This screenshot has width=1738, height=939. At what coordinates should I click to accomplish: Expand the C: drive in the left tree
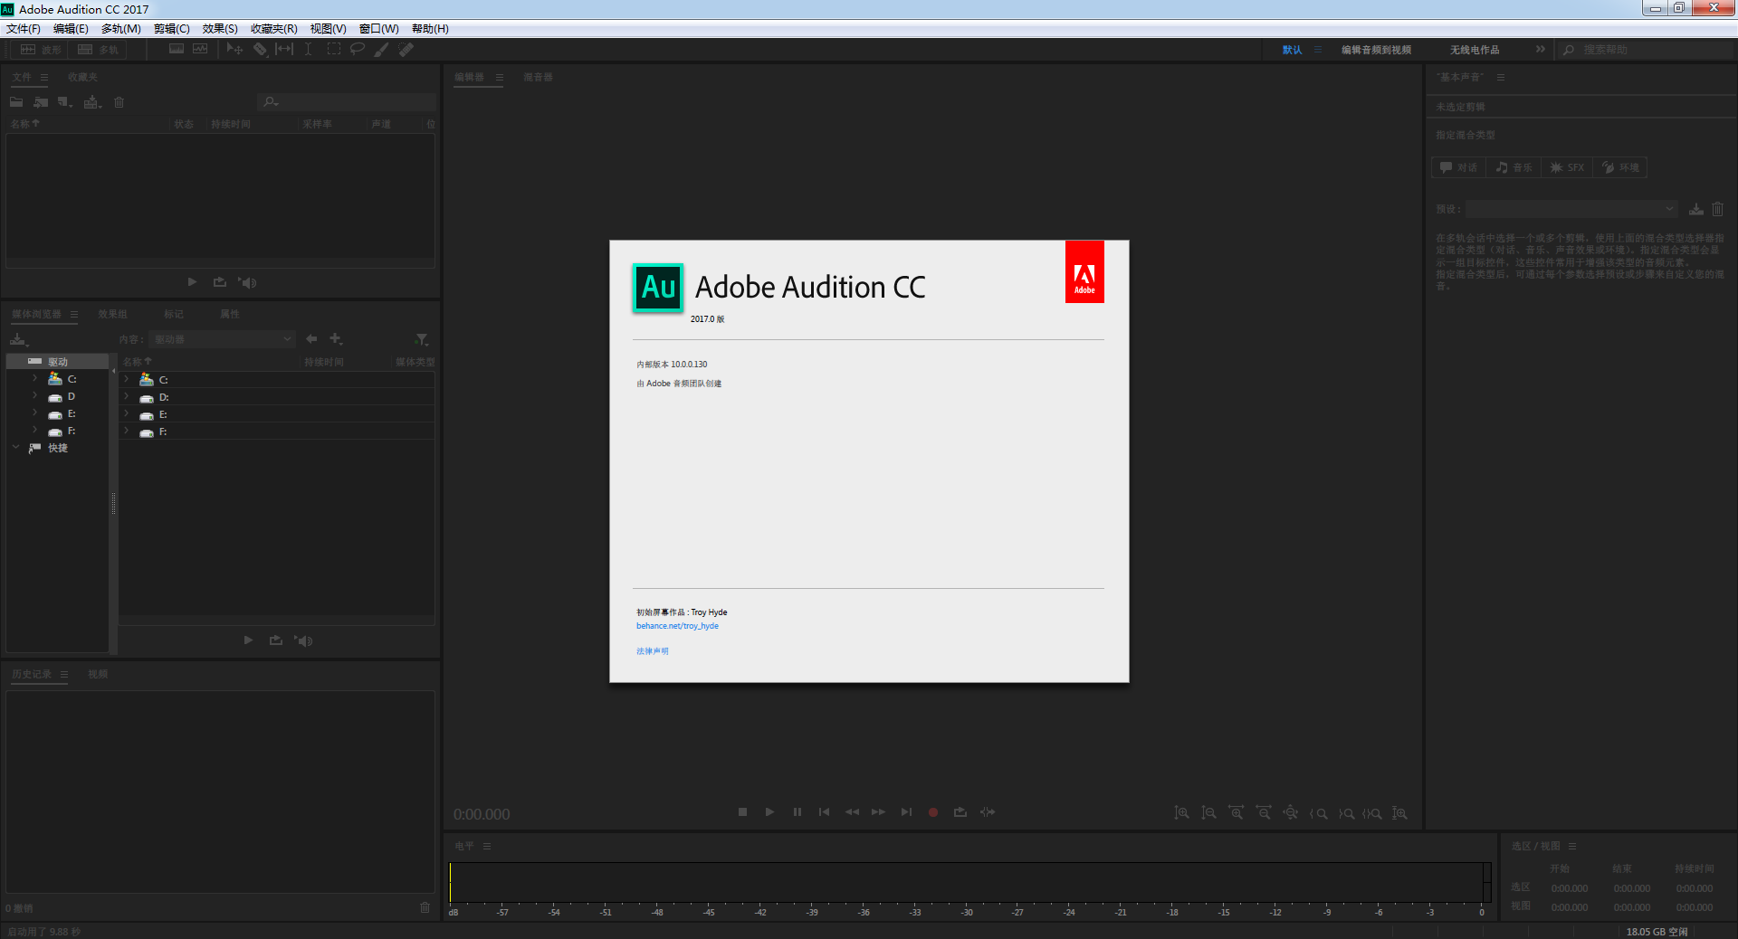(34, 378)
